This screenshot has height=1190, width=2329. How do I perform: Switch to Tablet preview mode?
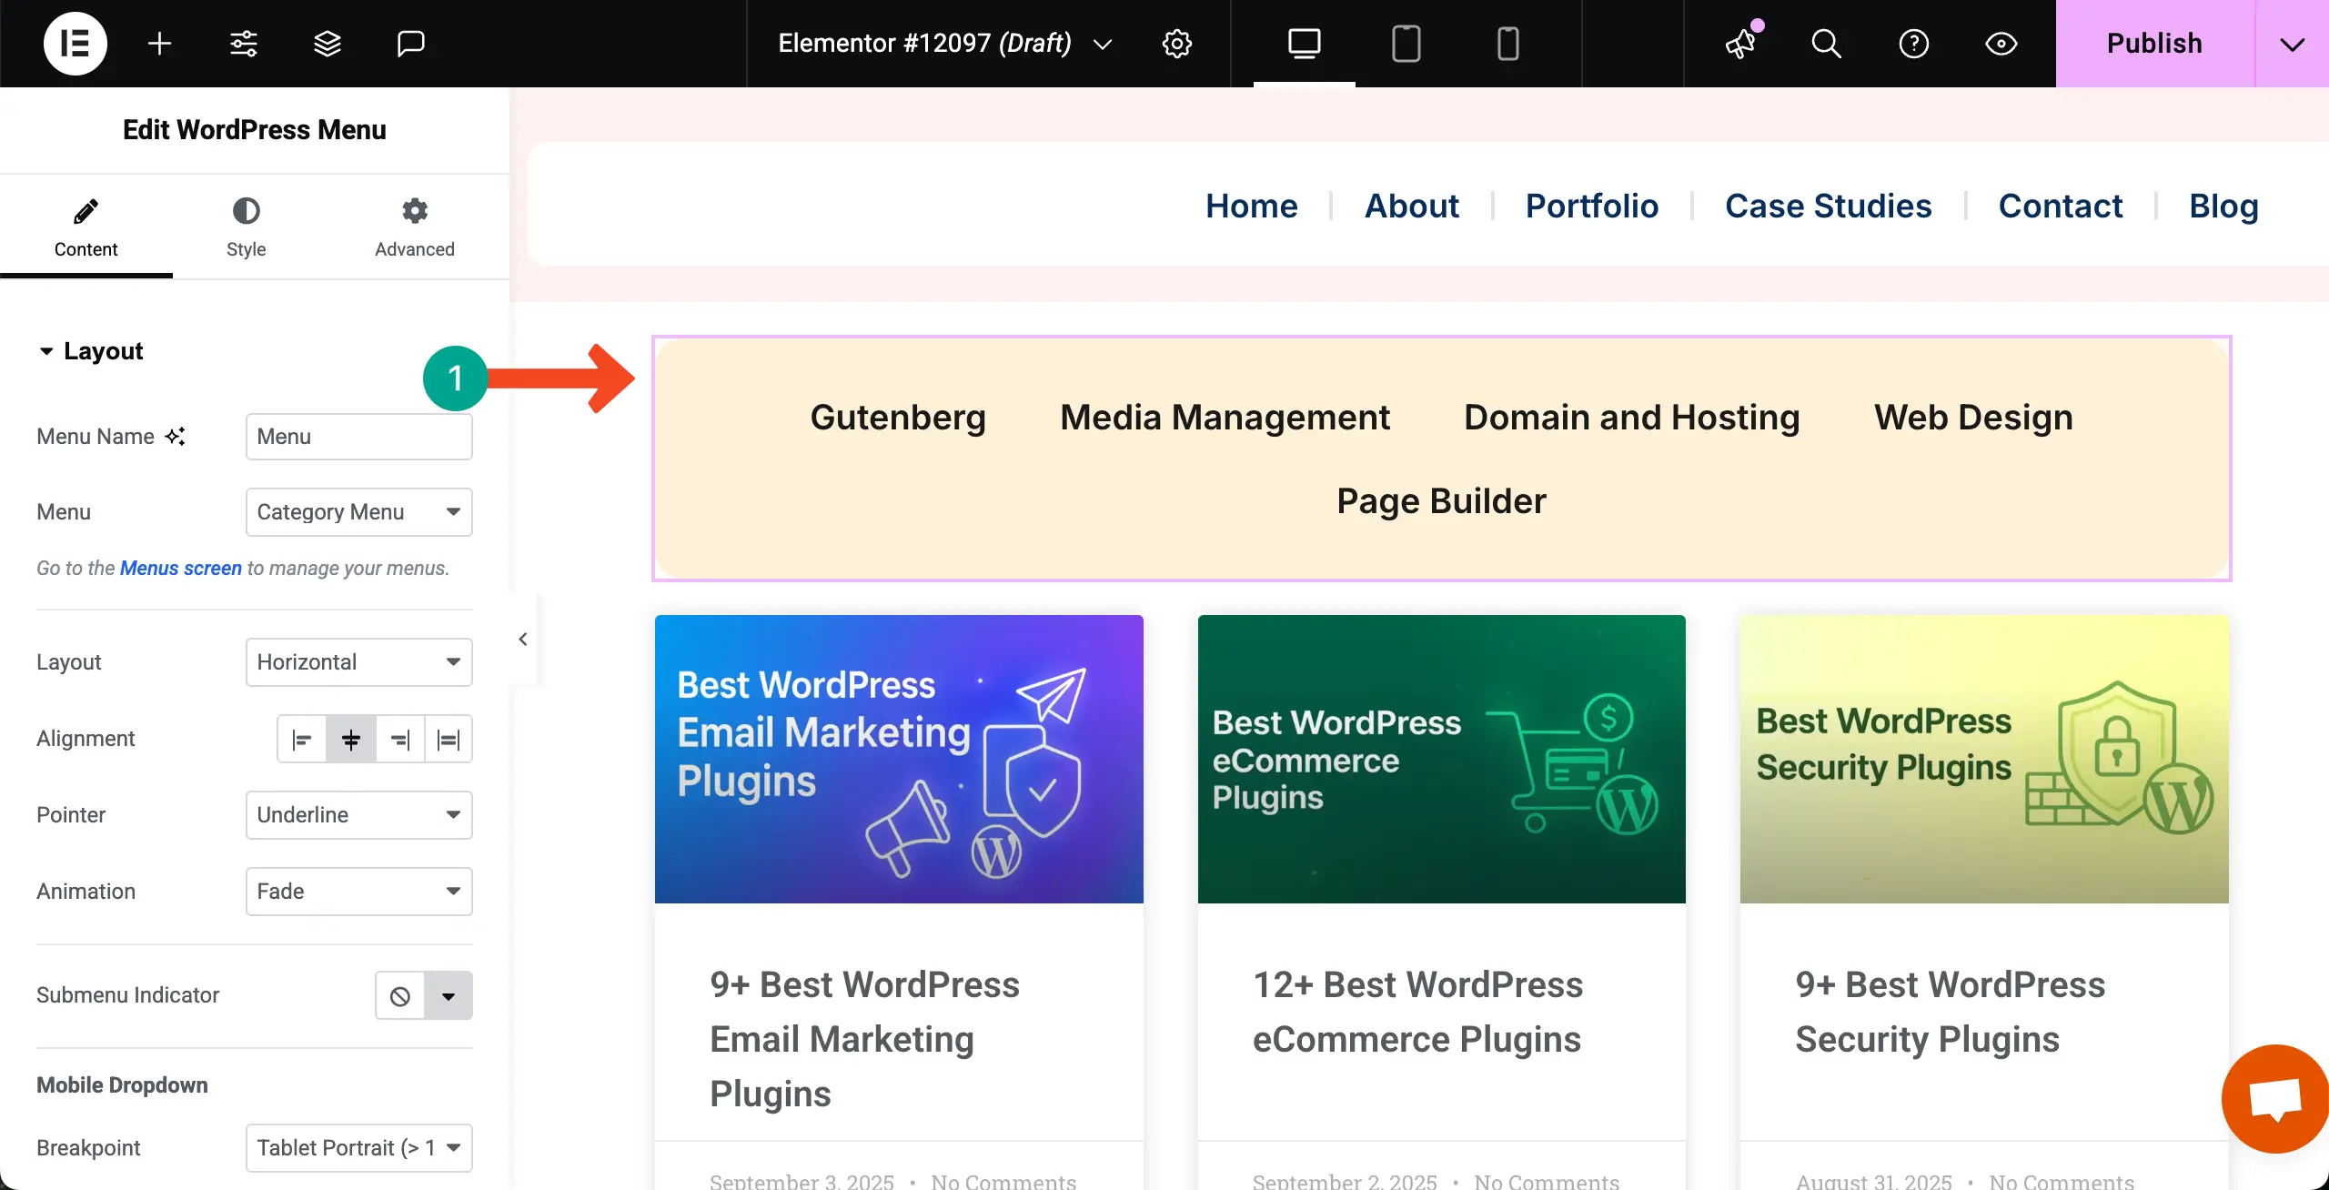(1406, 44)
